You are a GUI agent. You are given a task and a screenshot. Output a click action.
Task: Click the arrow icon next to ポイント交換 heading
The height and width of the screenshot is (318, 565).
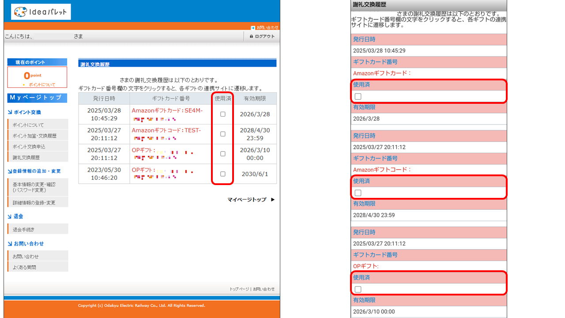pyautogui.click(x=10, y=112)
